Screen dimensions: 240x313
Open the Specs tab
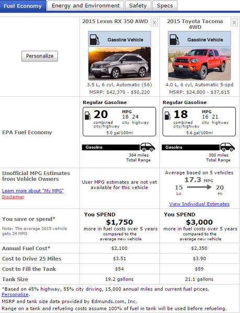[x=165, y=6]
